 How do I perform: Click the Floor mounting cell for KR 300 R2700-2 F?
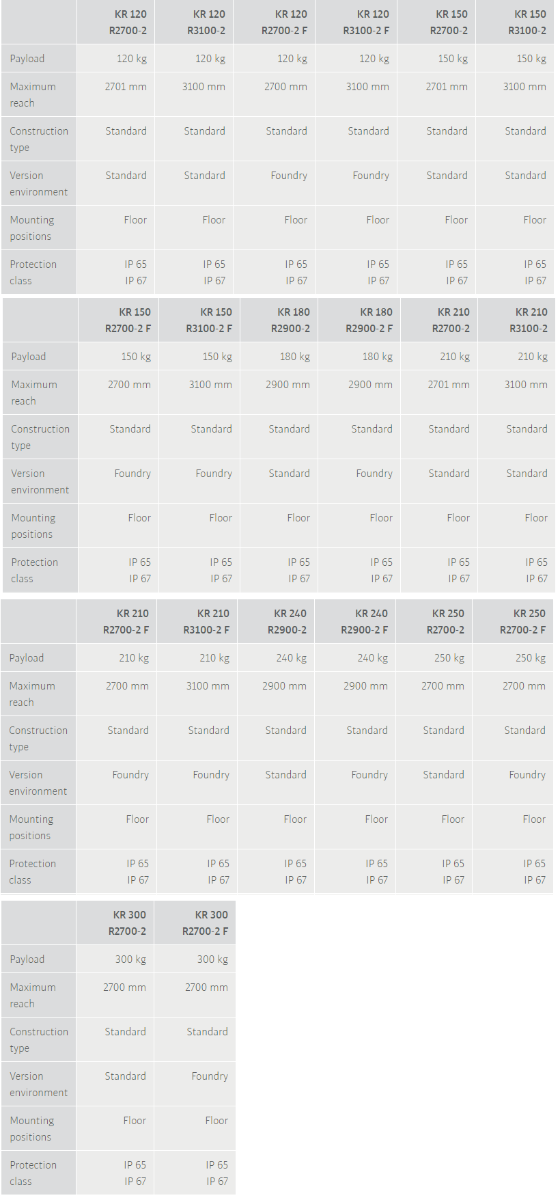pyautogui.click(x=216, y=1121)
